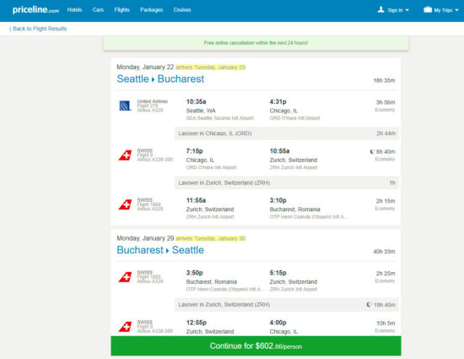Click SWISS logo for Chicago–Zurich flight
The image size is (464, 359).
[125, 155]
